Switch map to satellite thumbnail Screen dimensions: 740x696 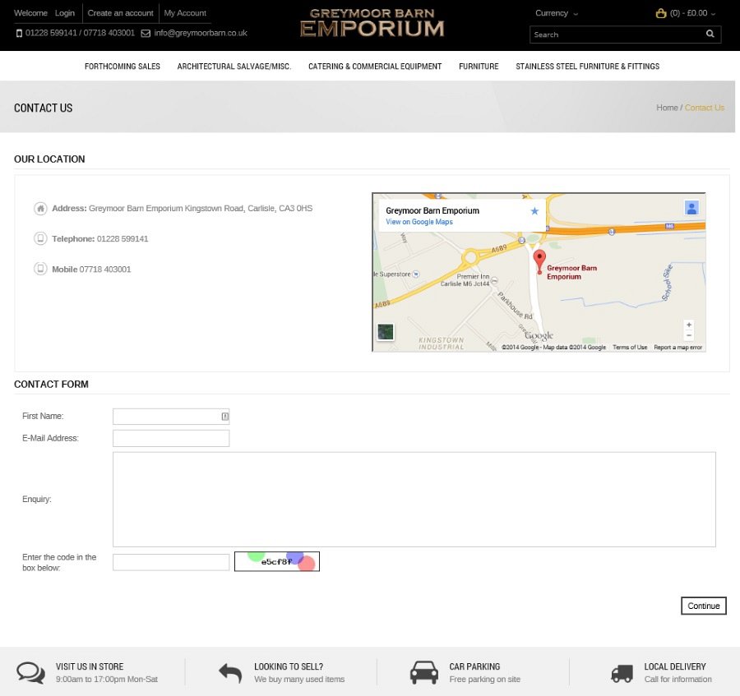(385, 332)
